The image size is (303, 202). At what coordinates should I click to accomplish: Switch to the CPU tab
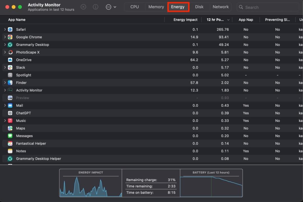135,6
